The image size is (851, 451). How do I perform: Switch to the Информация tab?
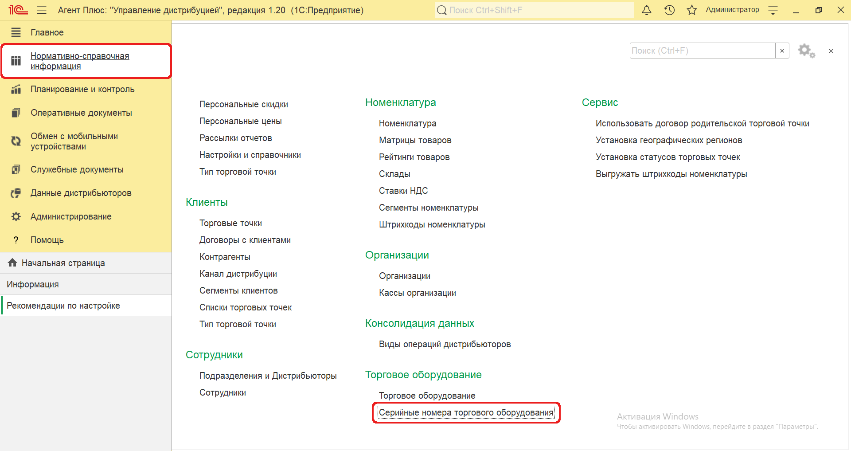point(86,284)
